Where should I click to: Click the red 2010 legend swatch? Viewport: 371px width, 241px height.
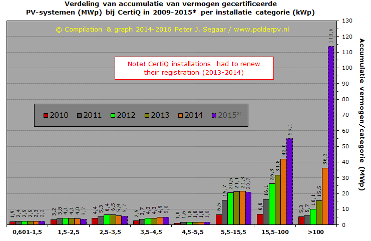(x=46, y=115)
